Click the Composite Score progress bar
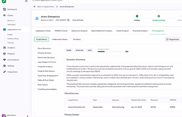Image resolution: width=182 pixels, height=117 pixels. 111,52
